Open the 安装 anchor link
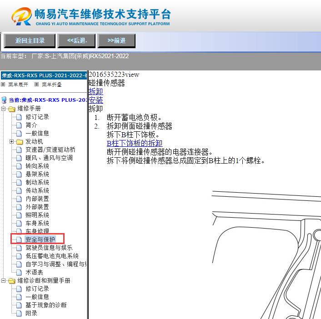321x319 pixels. pyautogui.click(x=95, y=100)
